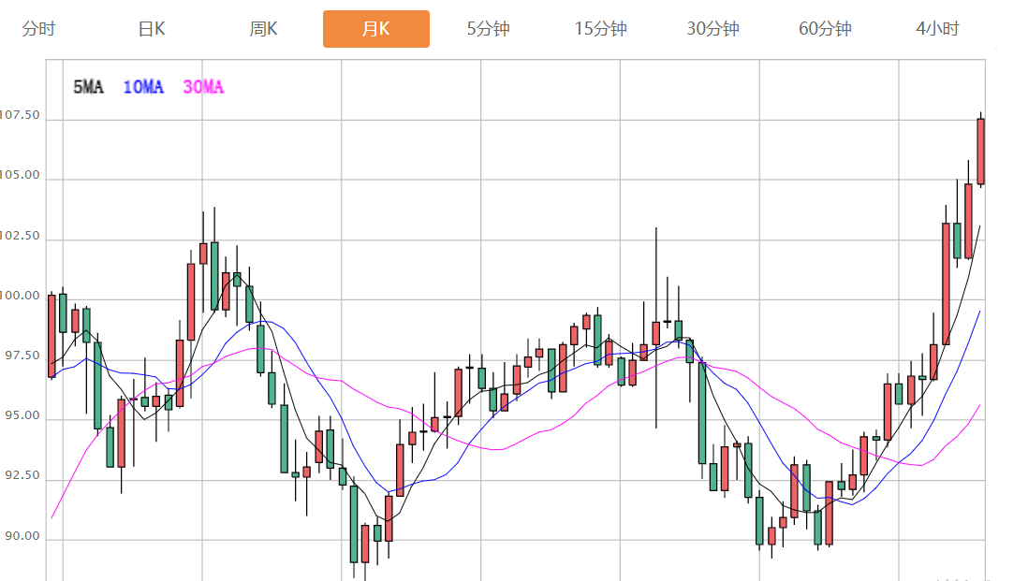
Task: Toggle the magenta 30MA legend label
Action: pyautogui.click(x=203, y=87)
